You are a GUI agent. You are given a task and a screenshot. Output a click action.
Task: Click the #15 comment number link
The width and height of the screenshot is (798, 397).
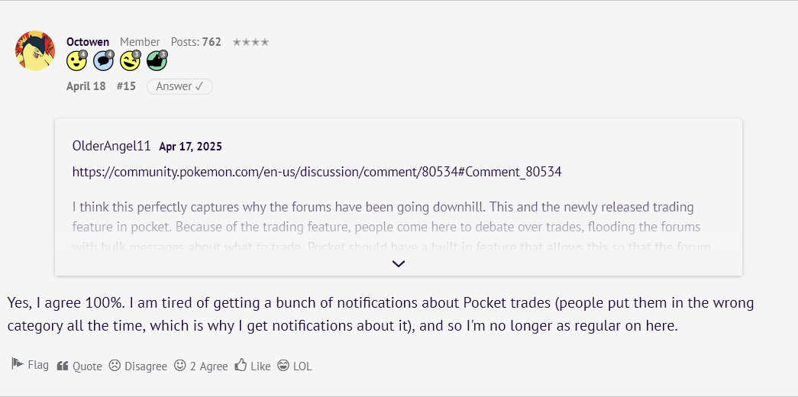[126, 86]
